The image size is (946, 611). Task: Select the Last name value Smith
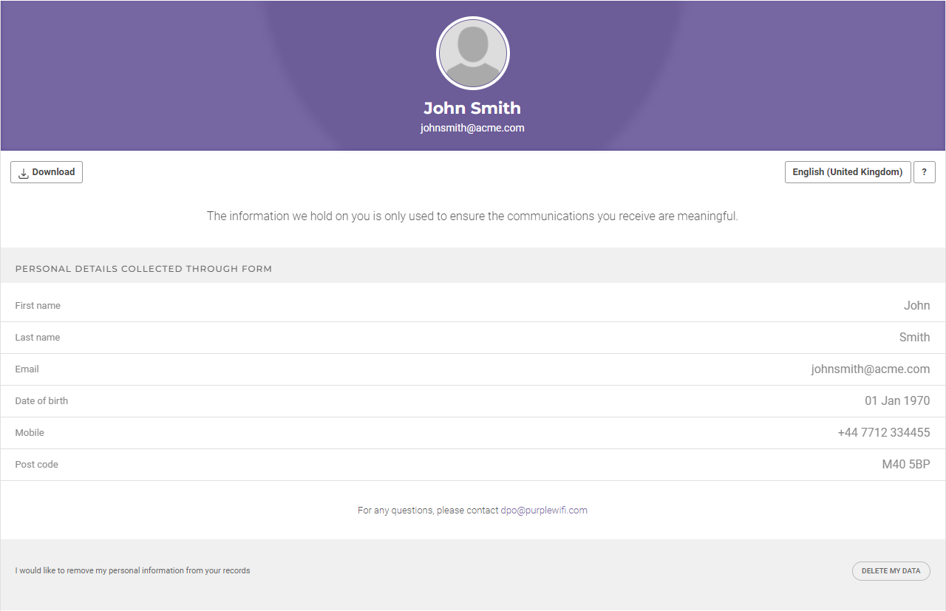click(914, 338)
